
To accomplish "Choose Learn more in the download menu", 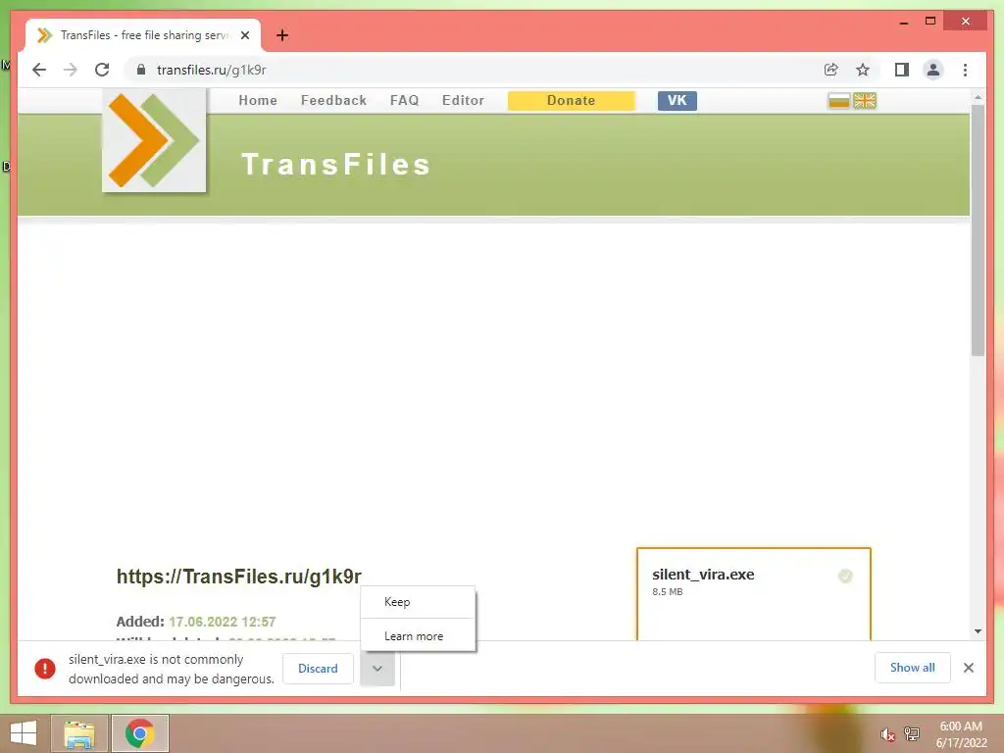I will click(418, 635).
